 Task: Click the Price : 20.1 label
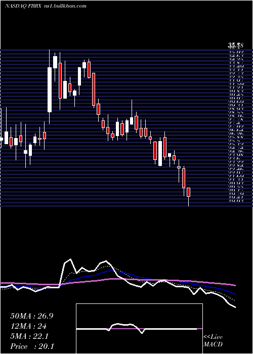point(32,346)
